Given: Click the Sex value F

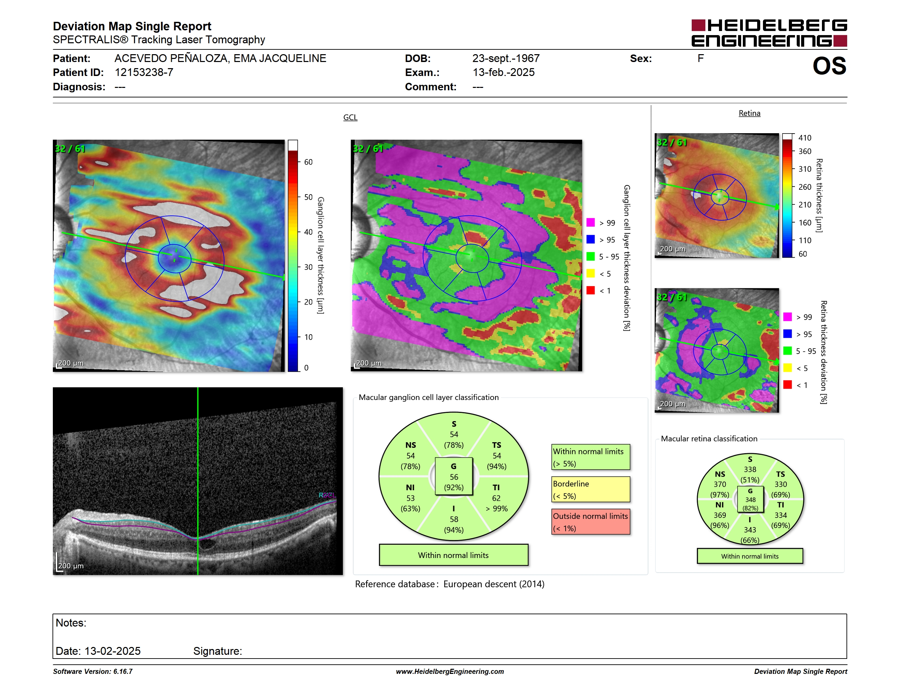Looking at the screenshot, I should click(x=700, y=59).
